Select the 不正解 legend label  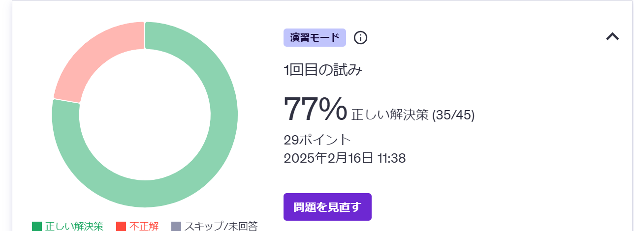click(x=144, y=226)
